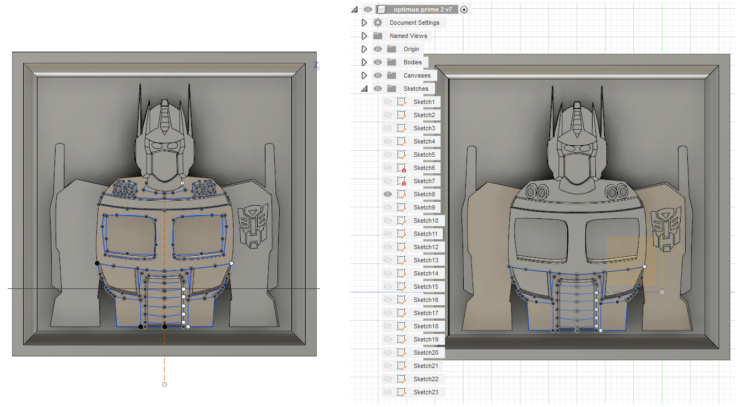Select the 'Bodies' label
749x407 pixels.
413,62
